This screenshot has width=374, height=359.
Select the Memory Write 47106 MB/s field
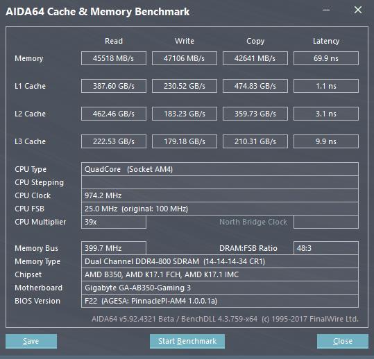pos(185,58)
